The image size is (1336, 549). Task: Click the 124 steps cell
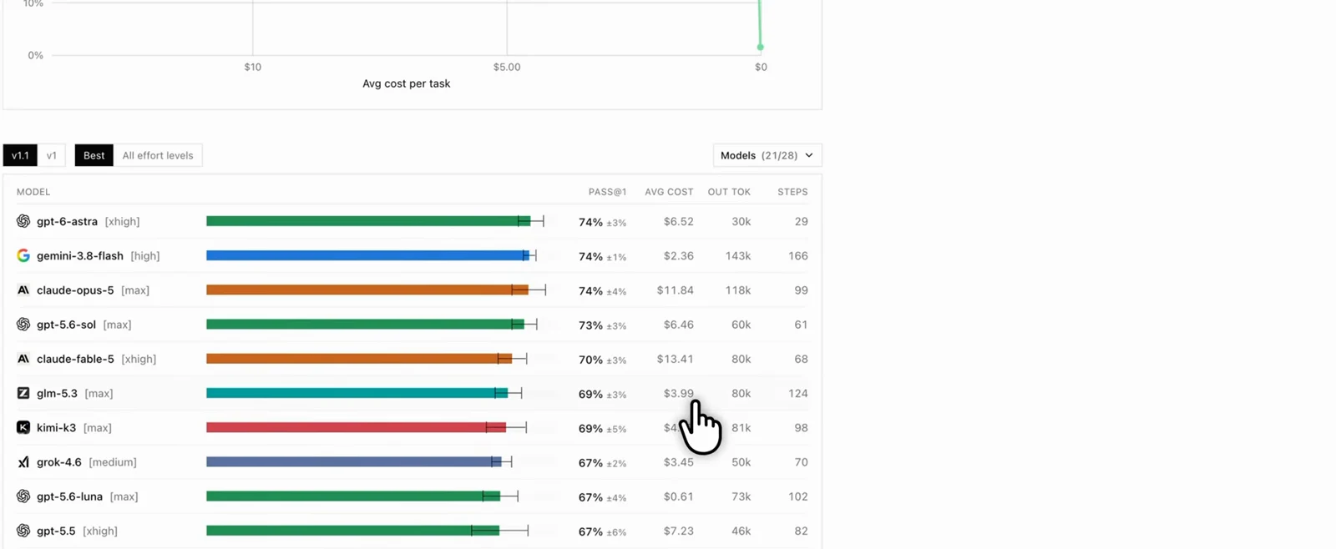tap(798, 393)
